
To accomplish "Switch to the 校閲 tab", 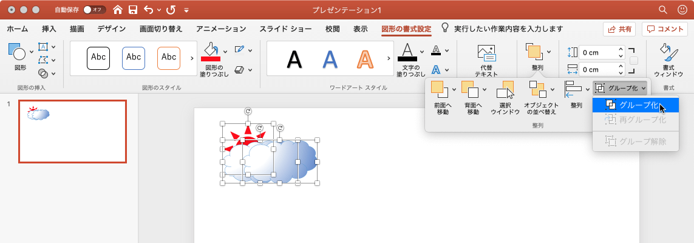I will pyautogui.click(x=332, y=29).
